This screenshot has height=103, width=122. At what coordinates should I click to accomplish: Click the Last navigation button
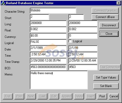pos(42,96)
